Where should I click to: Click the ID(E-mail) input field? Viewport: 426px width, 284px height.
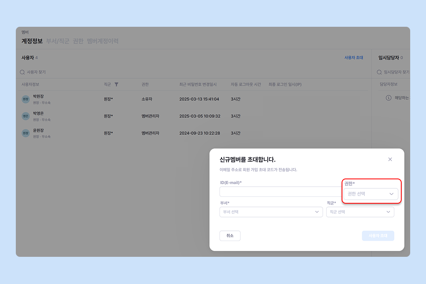[281, 191]
